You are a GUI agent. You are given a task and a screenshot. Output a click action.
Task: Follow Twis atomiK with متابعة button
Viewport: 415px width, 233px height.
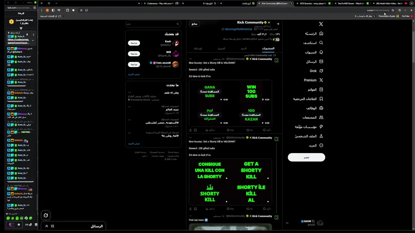[134, 64]
